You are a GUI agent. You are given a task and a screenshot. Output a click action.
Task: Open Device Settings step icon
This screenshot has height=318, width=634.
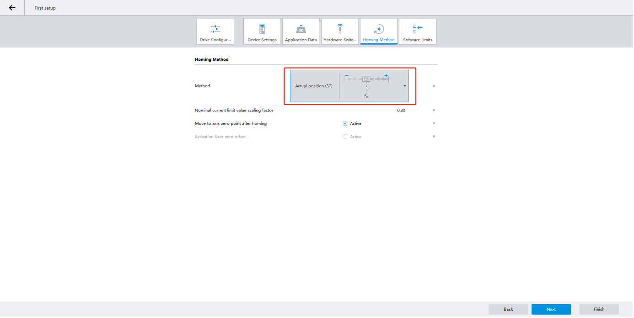pyautogui.click(x=262, y=29)
